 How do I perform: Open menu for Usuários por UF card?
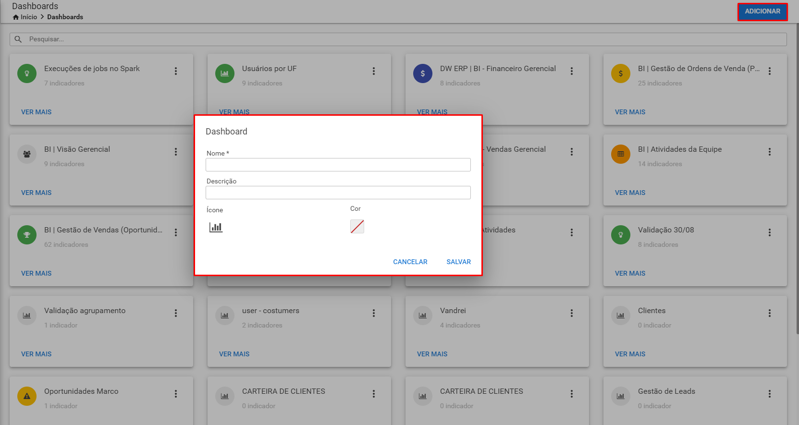[374, 71]
